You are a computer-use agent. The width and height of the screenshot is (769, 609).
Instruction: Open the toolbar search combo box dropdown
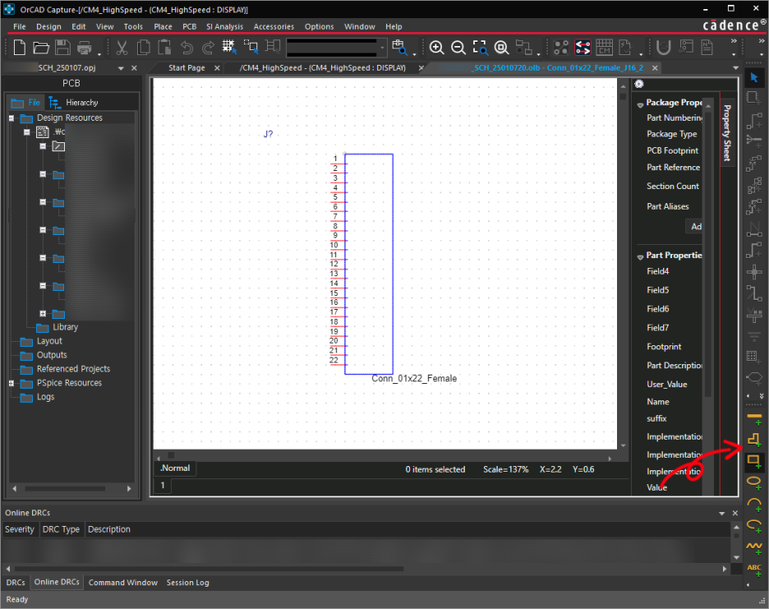coord(383,48)
